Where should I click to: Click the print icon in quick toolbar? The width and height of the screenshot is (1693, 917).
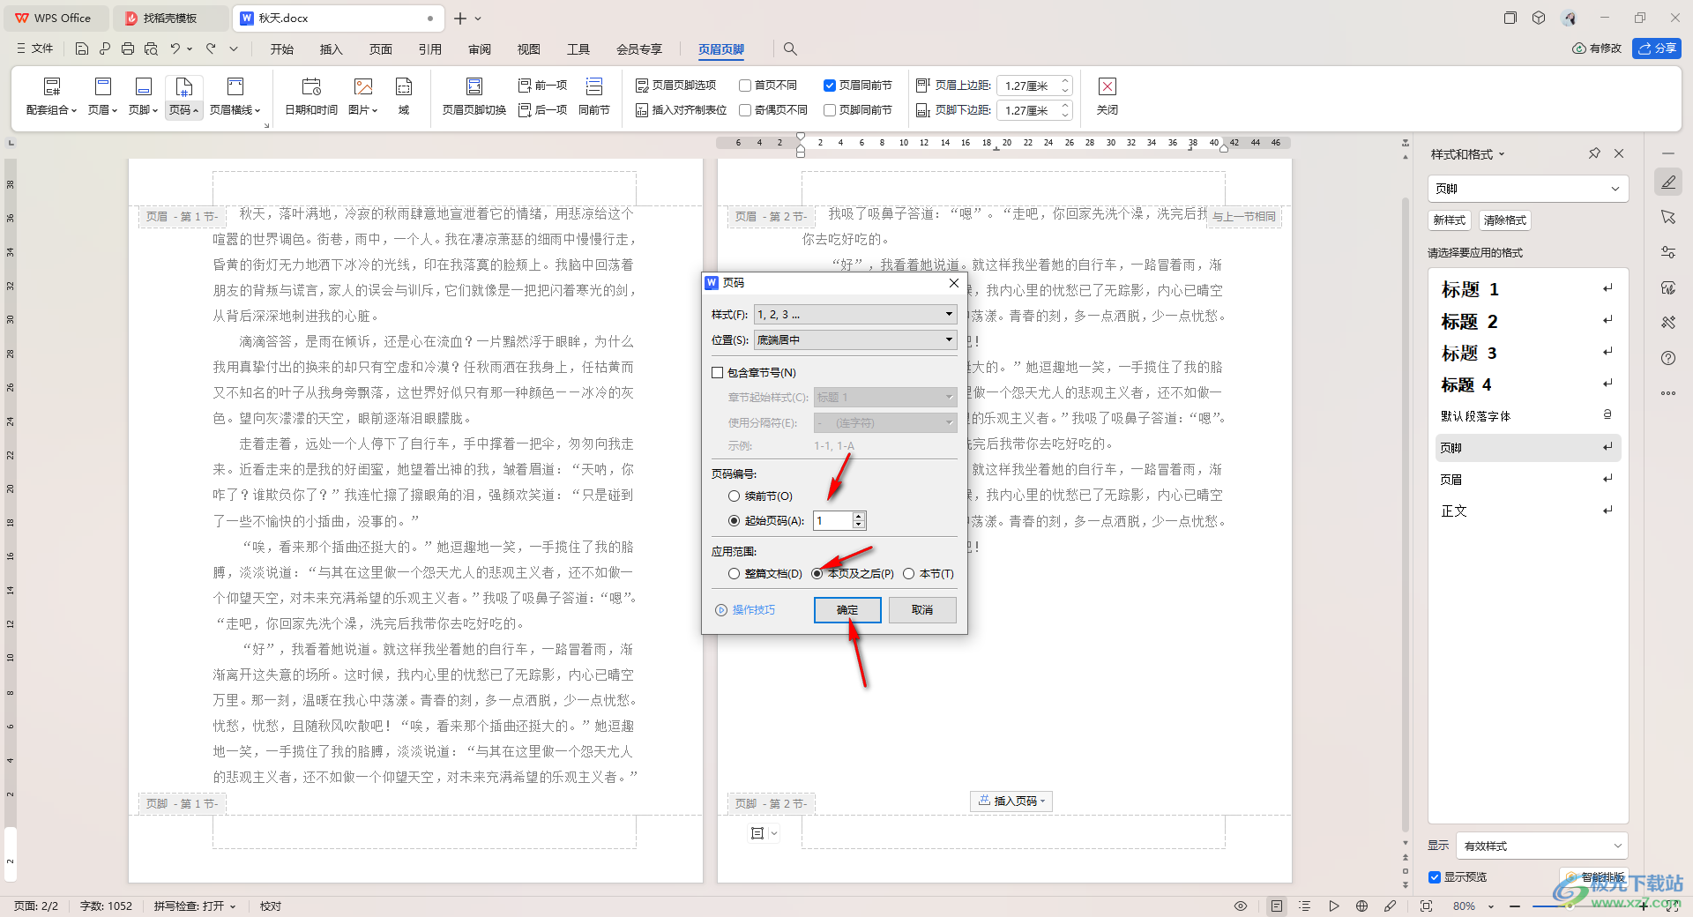tap(128, 49)
